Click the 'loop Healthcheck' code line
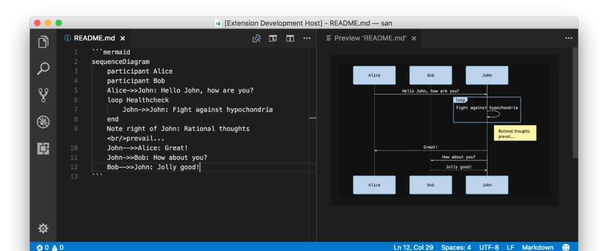The height and width of the screenshot is (251, 608). point(138,100)
